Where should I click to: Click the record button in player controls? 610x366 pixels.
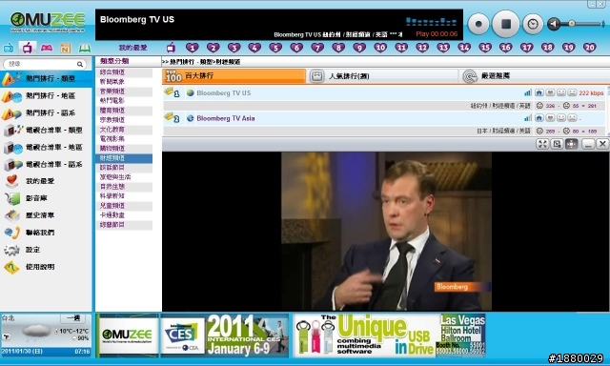point(478,24)
